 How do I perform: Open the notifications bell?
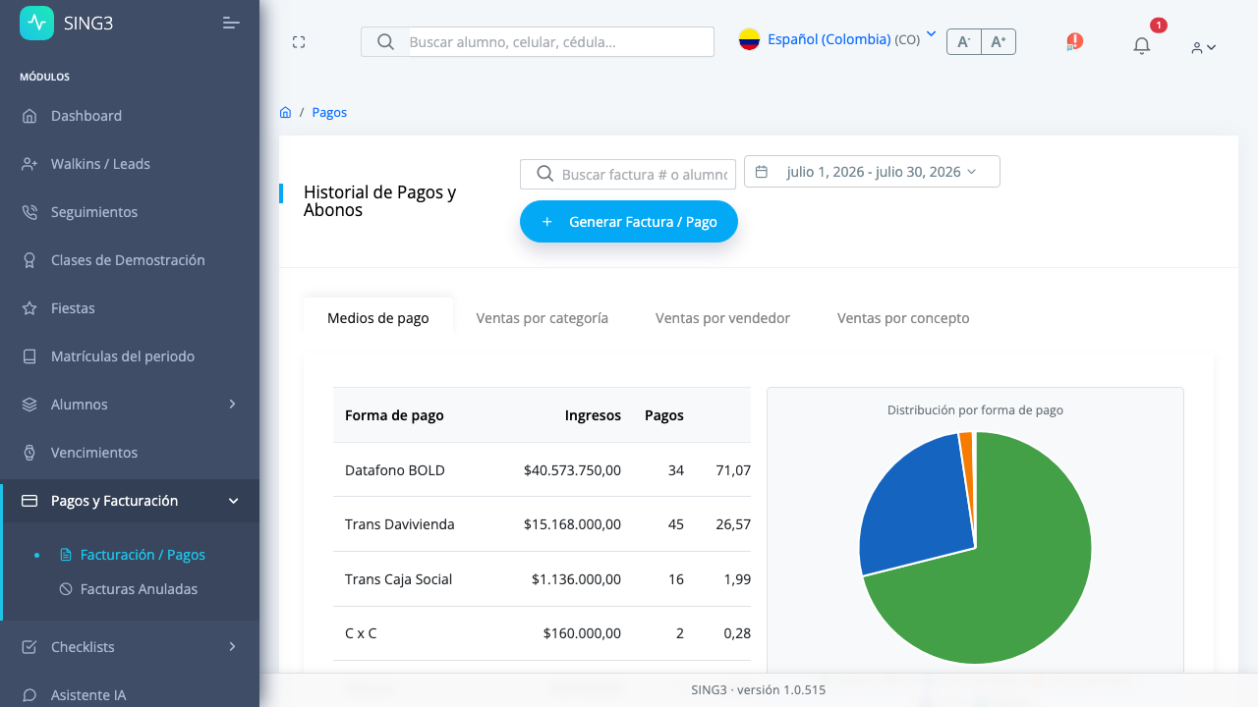pos(1141,45)
